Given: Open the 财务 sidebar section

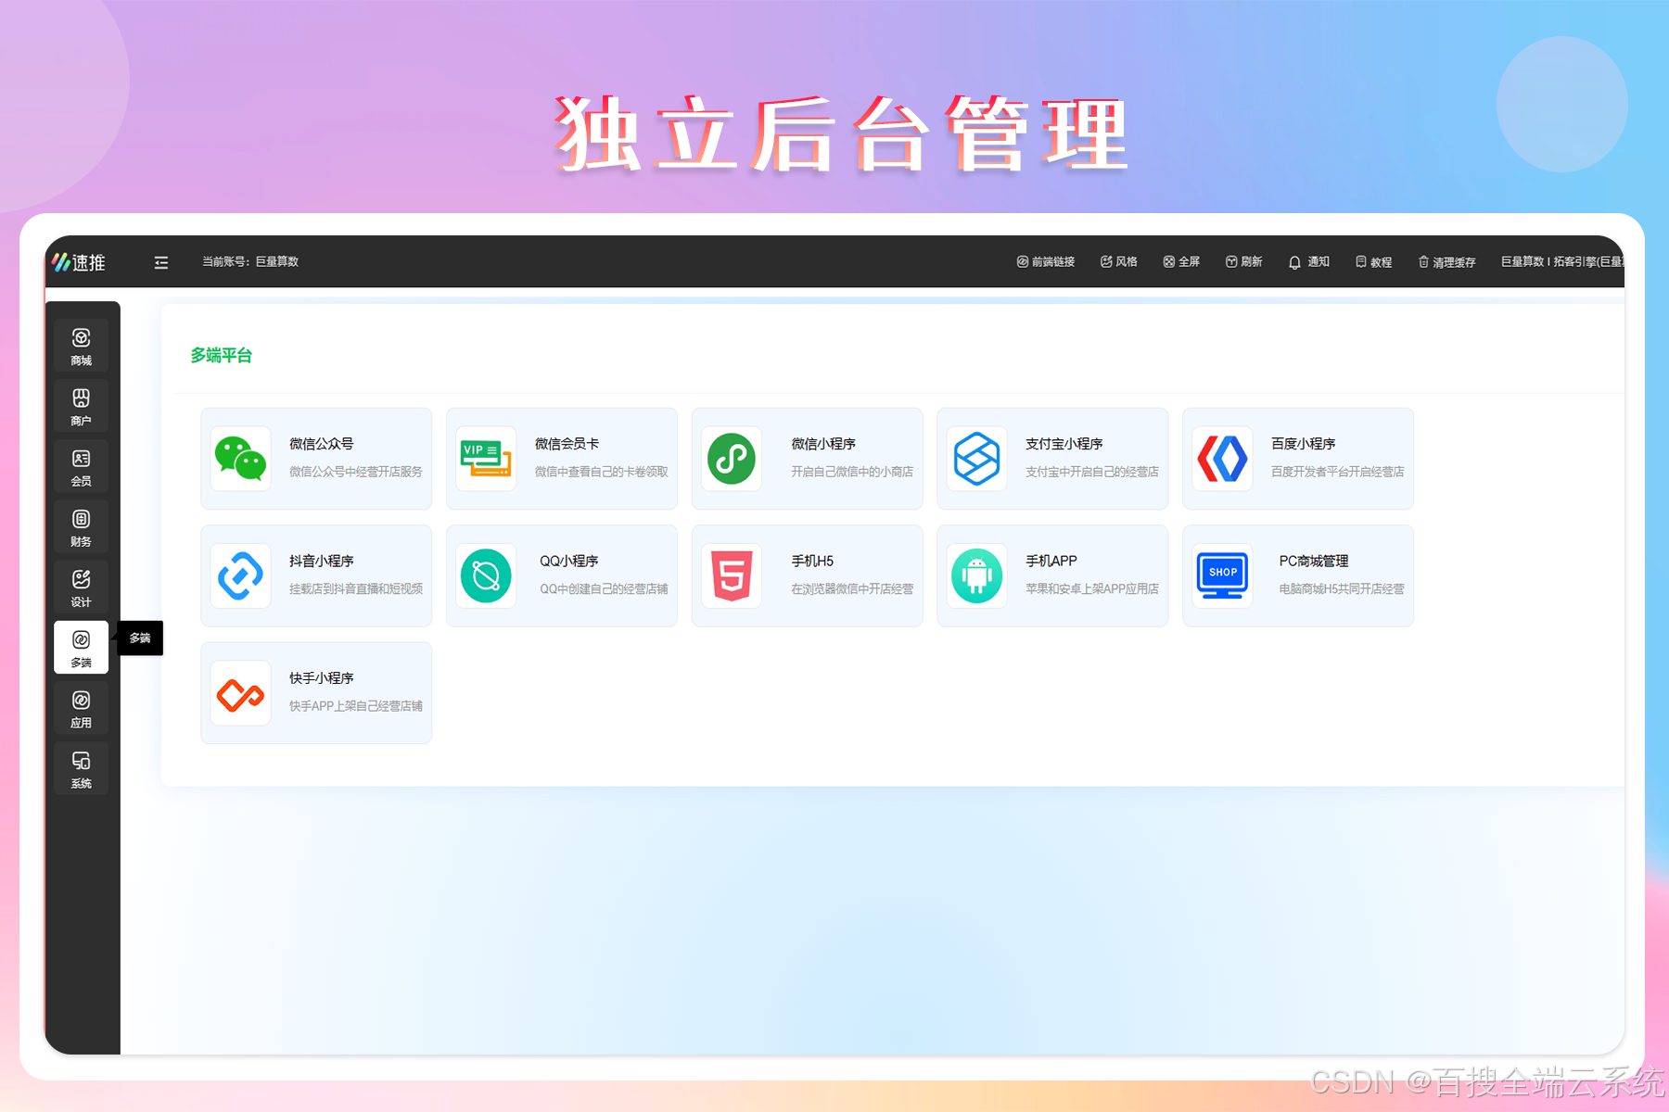Looking at the screenshot, I should 82,526.
